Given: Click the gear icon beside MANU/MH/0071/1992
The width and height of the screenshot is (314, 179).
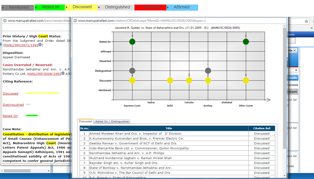Looking at the screenshot, I should click(x=40, y=45).
